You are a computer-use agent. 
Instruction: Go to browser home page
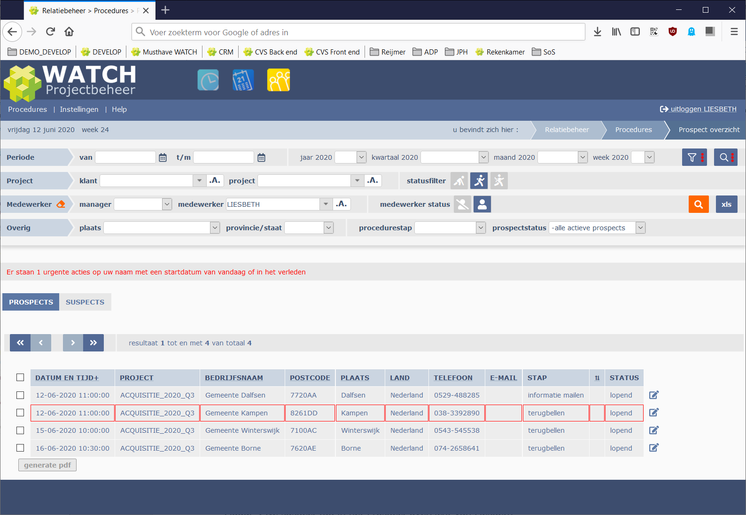[x=69, y=31]
